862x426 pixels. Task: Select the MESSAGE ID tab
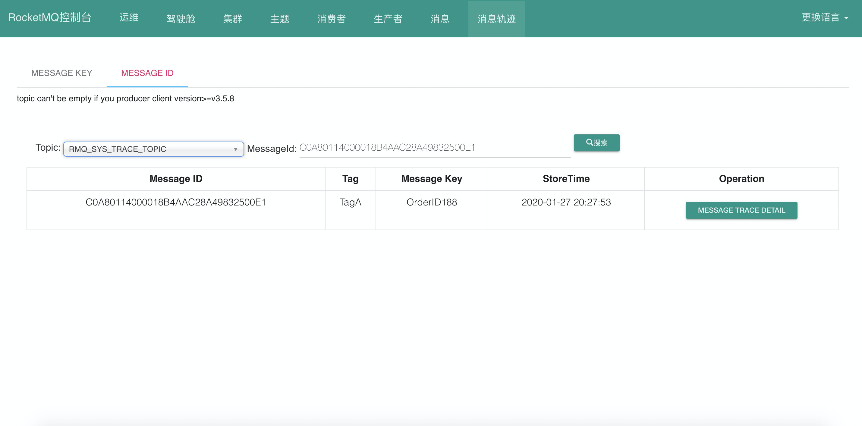147,73
